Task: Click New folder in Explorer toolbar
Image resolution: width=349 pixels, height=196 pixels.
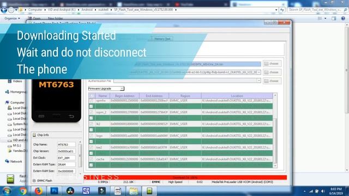Action: point(55,19)
